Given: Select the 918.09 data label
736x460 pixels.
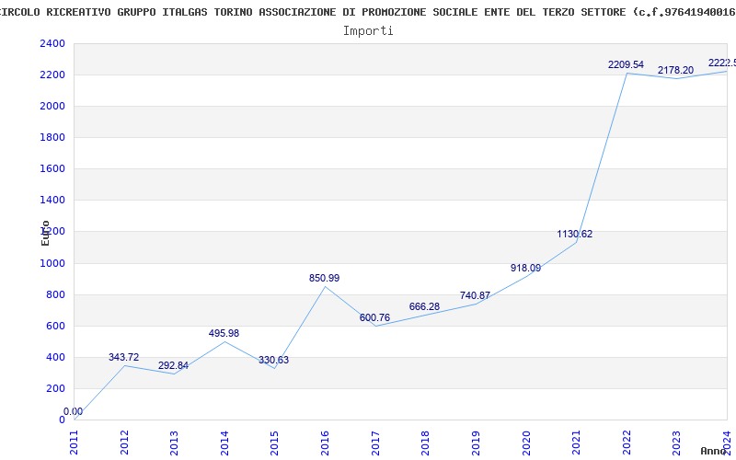Looking at the screenshot, I should pyautogui.click(x=525, y=268).
